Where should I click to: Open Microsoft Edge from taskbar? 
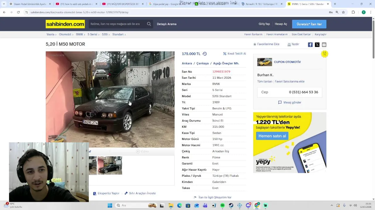[x=179, y=205]
